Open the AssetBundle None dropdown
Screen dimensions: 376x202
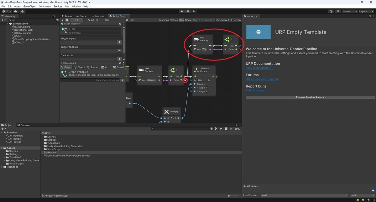point(305,195)
